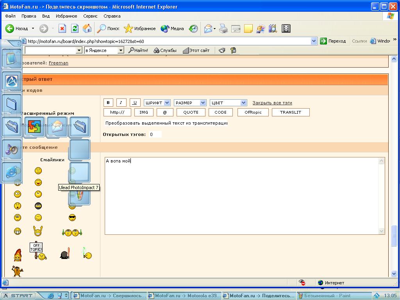Click in the message text area
The width and height of the screenshot is (400, 300).
[242, 196]
